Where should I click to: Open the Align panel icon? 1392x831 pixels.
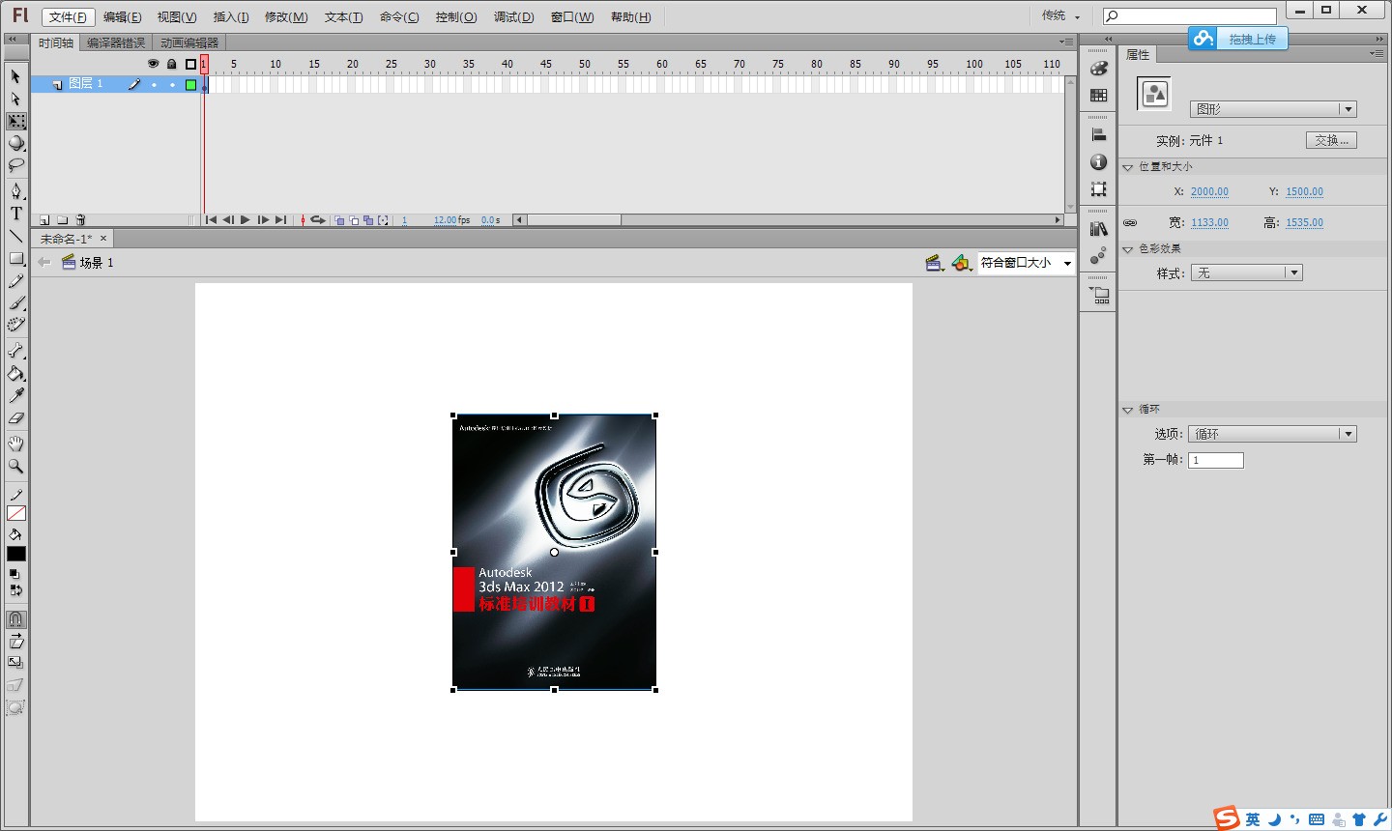coord(1098,135)
